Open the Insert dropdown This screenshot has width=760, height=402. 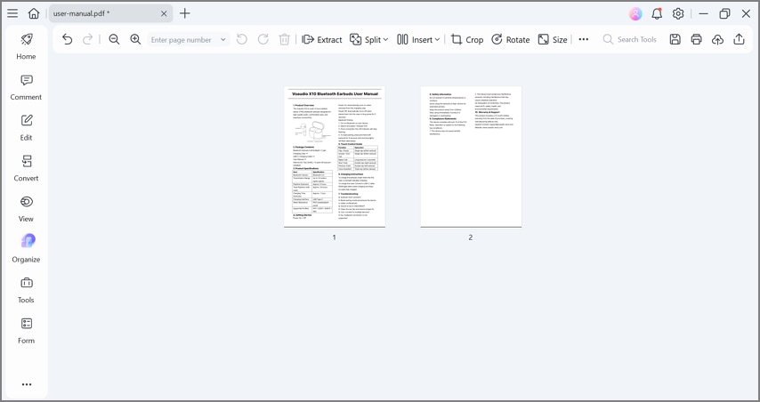coord(418,40)
